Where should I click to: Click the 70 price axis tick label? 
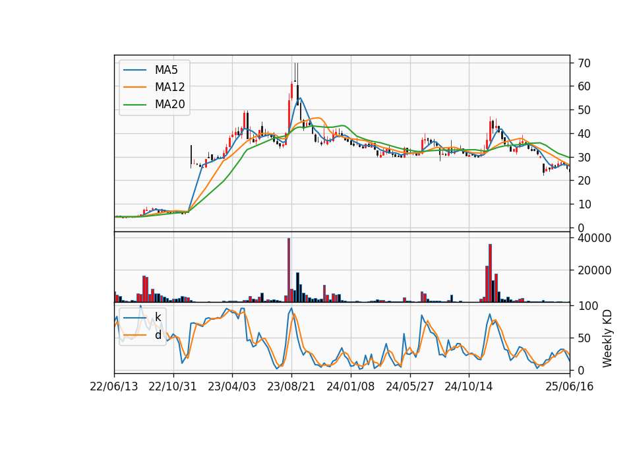pyautogui.click(x=584, y=63)
